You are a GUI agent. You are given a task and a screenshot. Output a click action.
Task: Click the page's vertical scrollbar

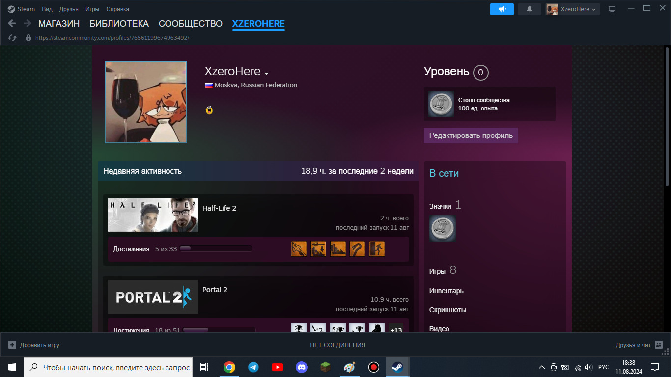tap(667, 116)
